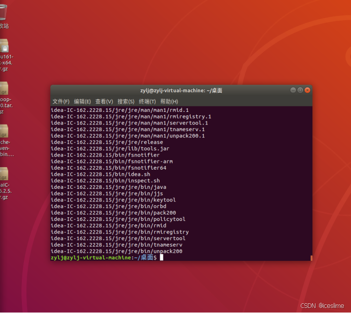Open the 查看(V) menu
Image resolution: width=351 pixels, height=313 pixels.
[x=104, y=102]
